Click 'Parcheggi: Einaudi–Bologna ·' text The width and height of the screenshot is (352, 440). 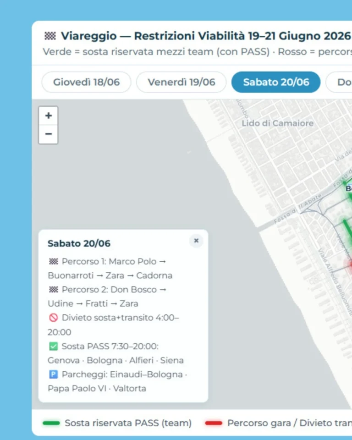click(x=124, y=374)
